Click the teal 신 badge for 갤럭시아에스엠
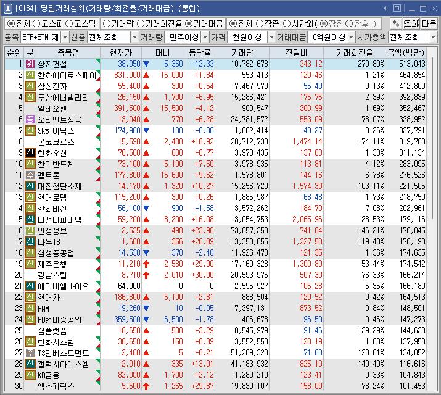This screenshot has width=441, height=395. pyautogui.click(x=30, y=364)
